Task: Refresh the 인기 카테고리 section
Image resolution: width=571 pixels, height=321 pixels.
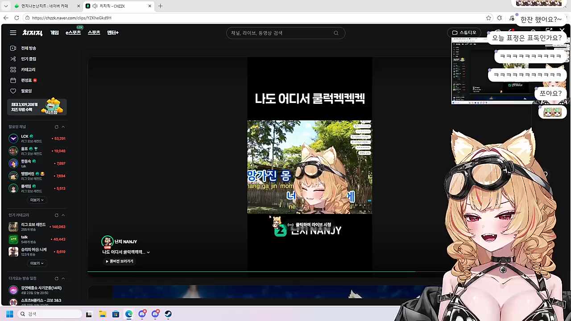Action: pos(56,215)
